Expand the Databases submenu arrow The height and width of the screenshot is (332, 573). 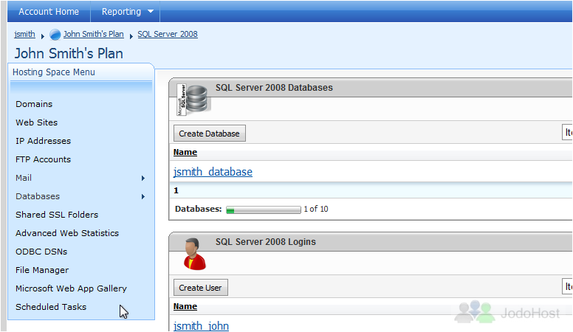(143, 197)
